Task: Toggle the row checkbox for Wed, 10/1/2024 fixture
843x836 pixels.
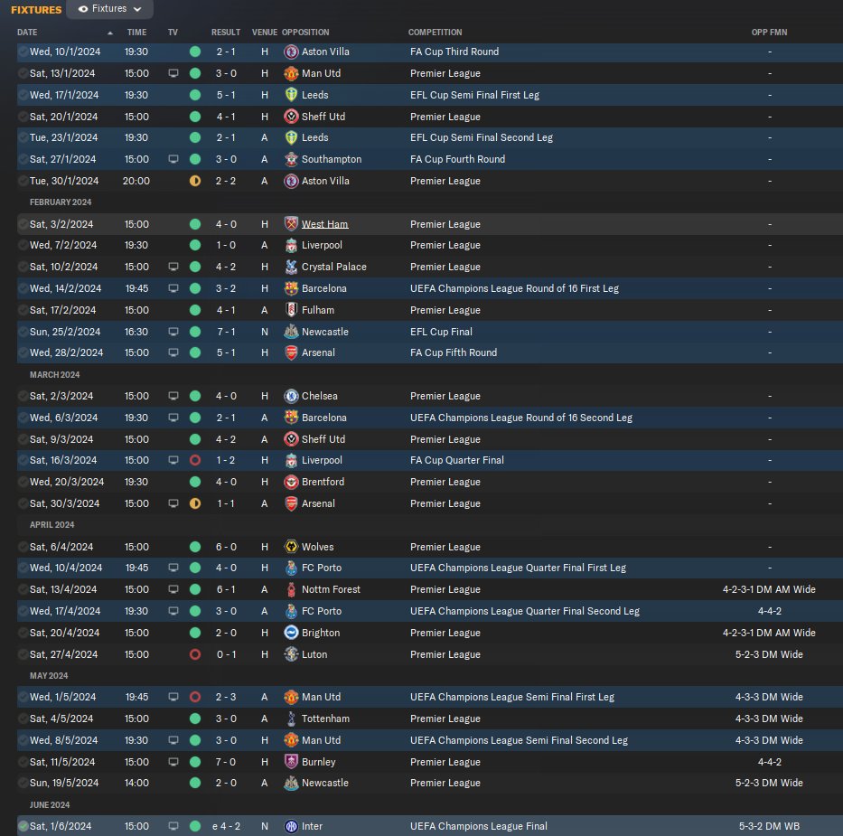Action: pyautogui.click(x=23, y=52)
